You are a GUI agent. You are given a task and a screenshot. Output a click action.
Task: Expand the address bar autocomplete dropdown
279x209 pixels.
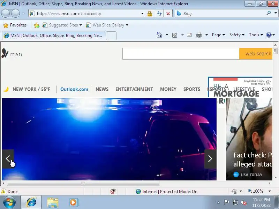click(x=142, y=14)
